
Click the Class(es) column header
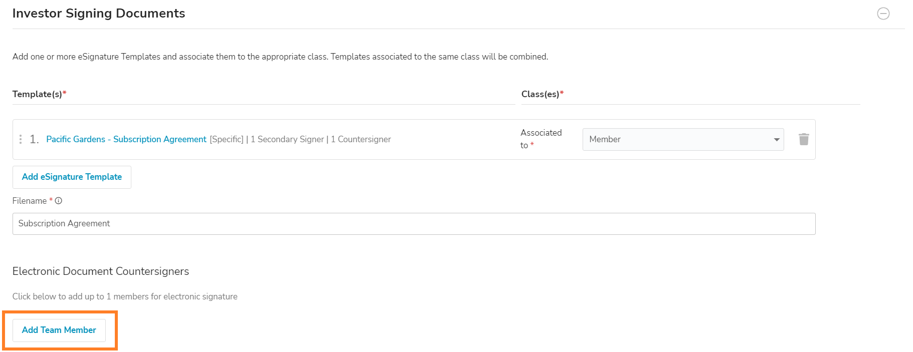pyautogui.click(x=542, y=94)
